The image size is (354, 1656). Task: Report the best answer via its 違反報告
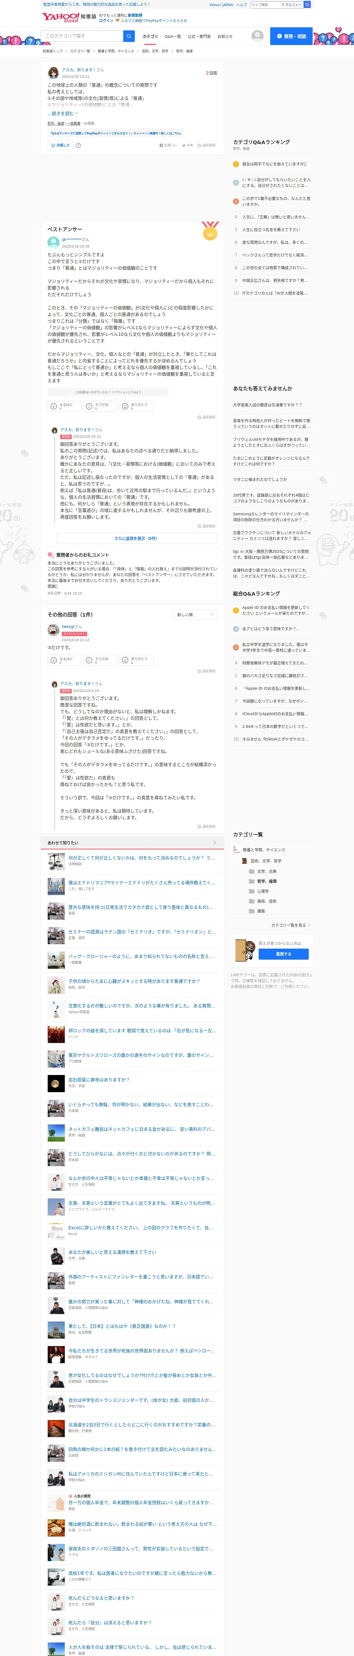click(x=206, y=417)
